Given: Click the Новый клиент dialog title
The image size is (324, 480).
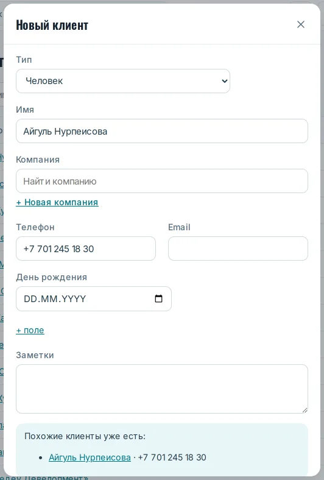Looking at the screenshot, I should [x=52, y=25].
